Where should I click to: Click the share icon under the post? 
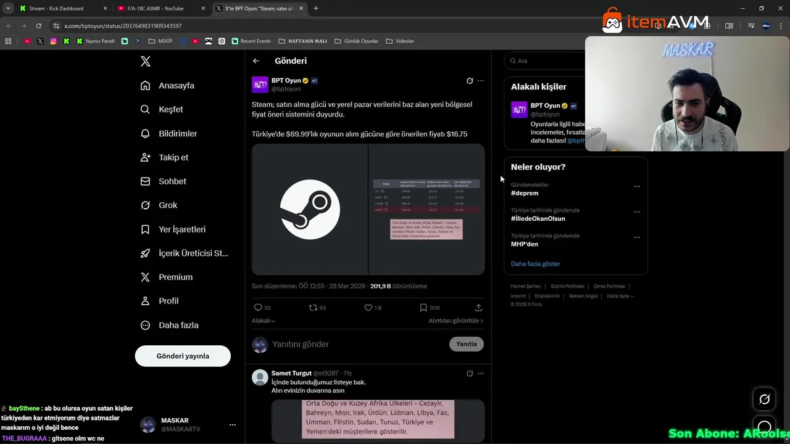pyautogui.click(x=478, y=307)
